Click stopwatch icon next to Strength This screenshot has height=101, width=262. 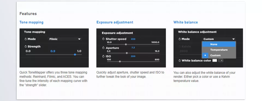coord(26,47)
